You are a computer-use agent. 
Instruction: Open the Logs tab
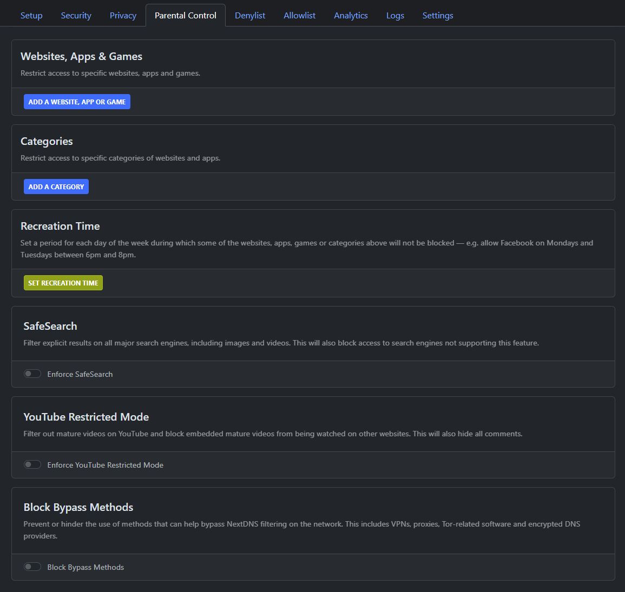(395, 16)
